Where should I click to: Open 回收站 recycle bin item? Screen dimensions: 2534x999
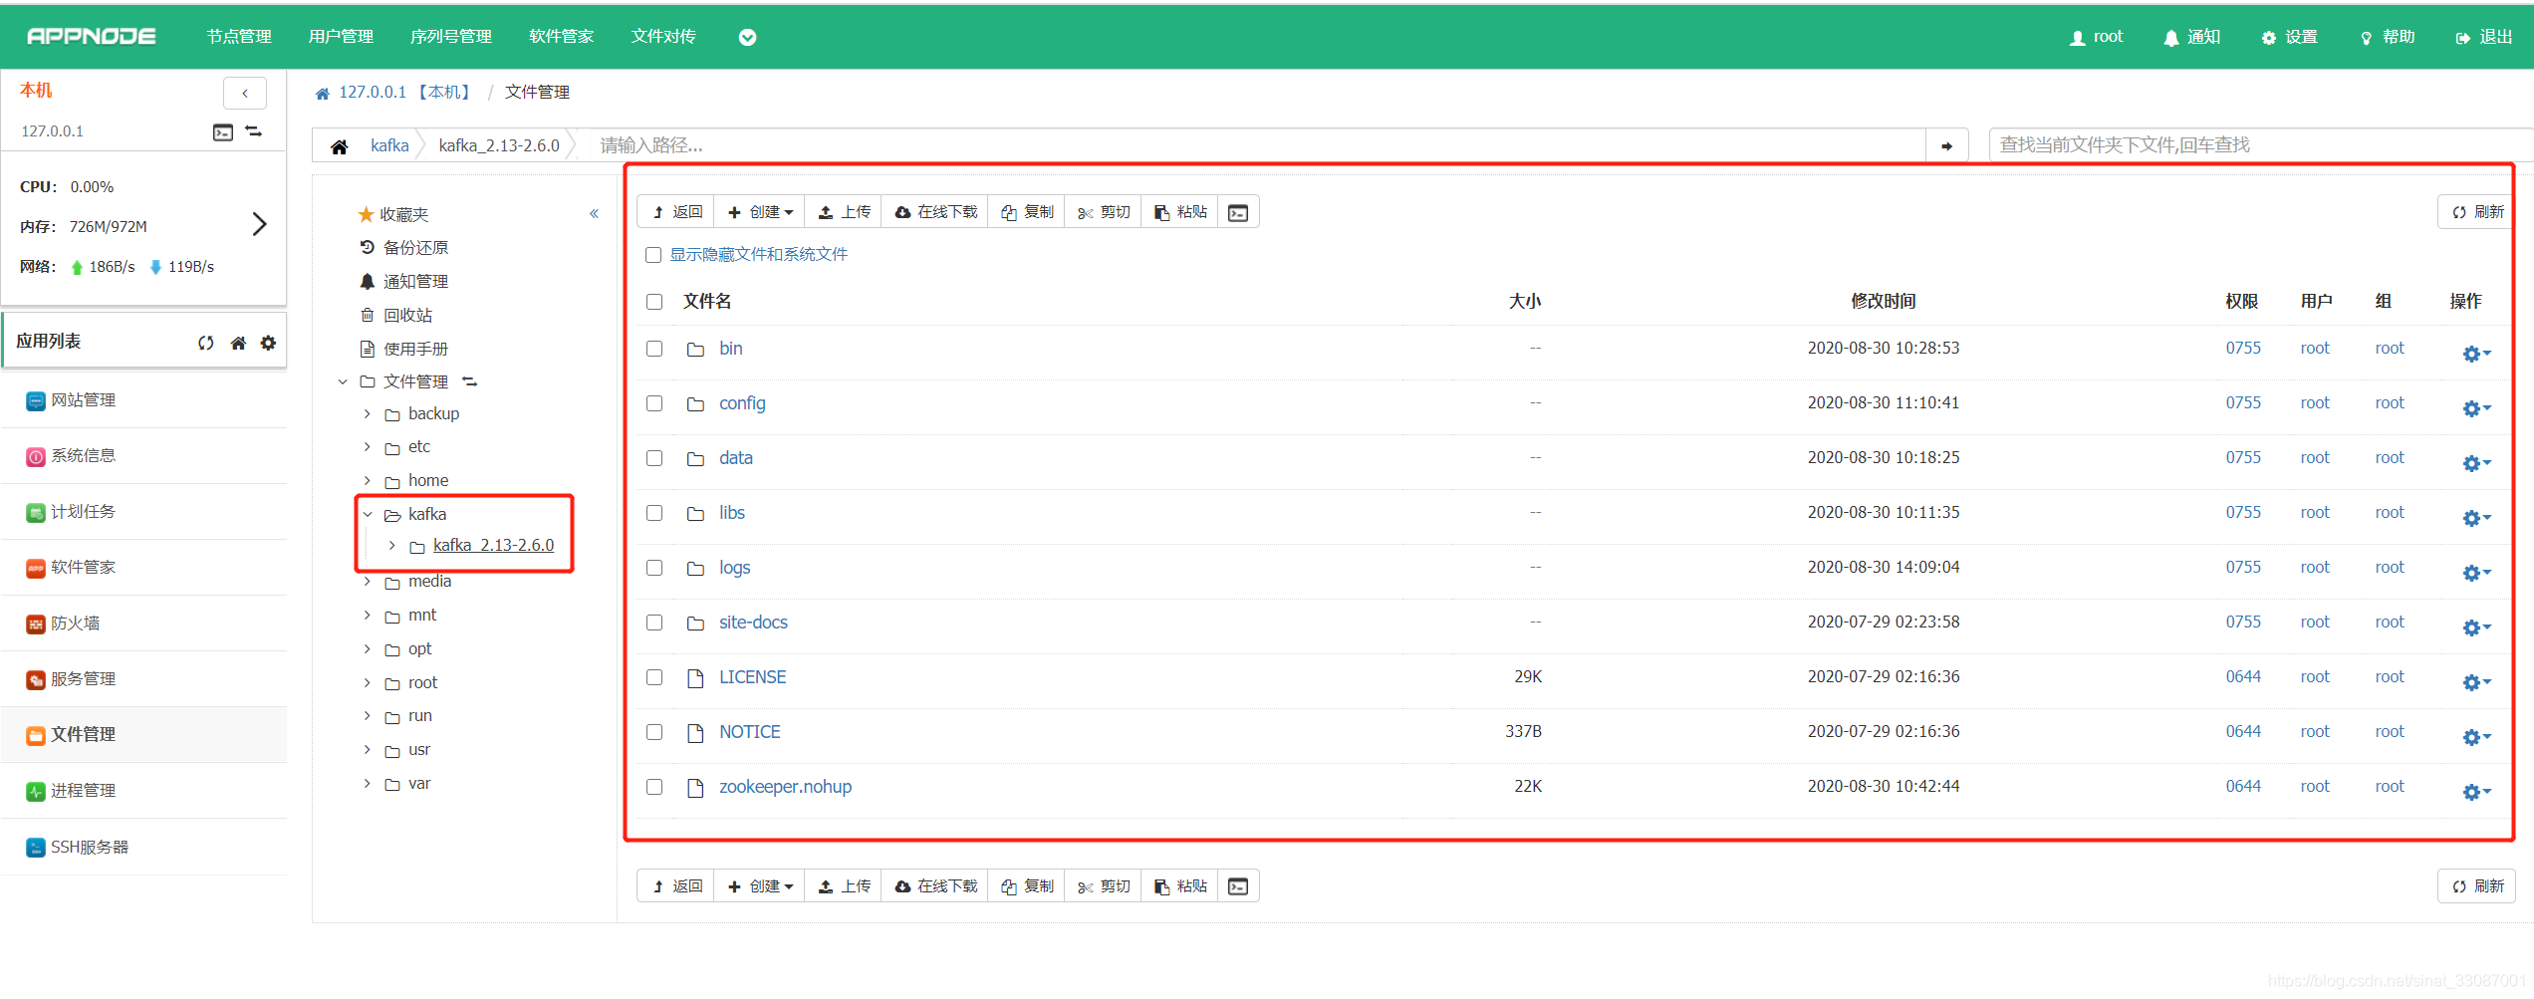pos(396,315)
